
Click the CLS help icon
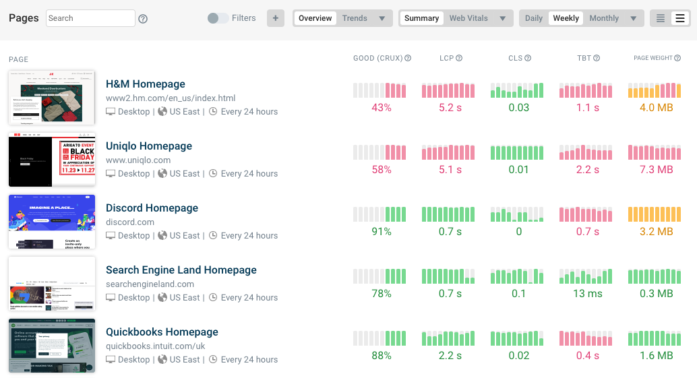click(528, 58)
